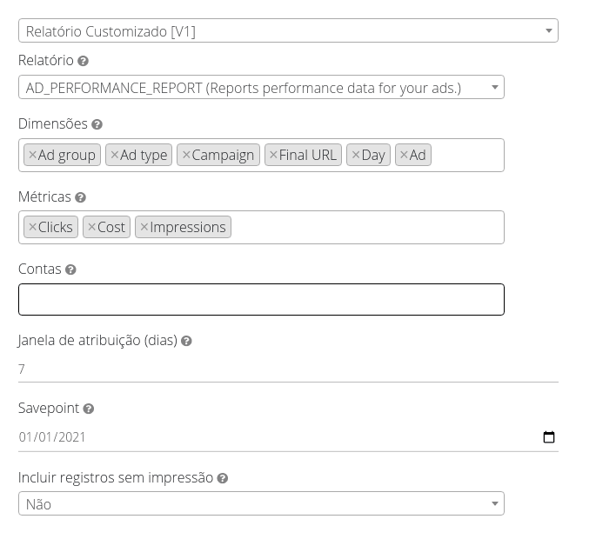
Task: Click the attribution window days field
Action: [287, 369]
